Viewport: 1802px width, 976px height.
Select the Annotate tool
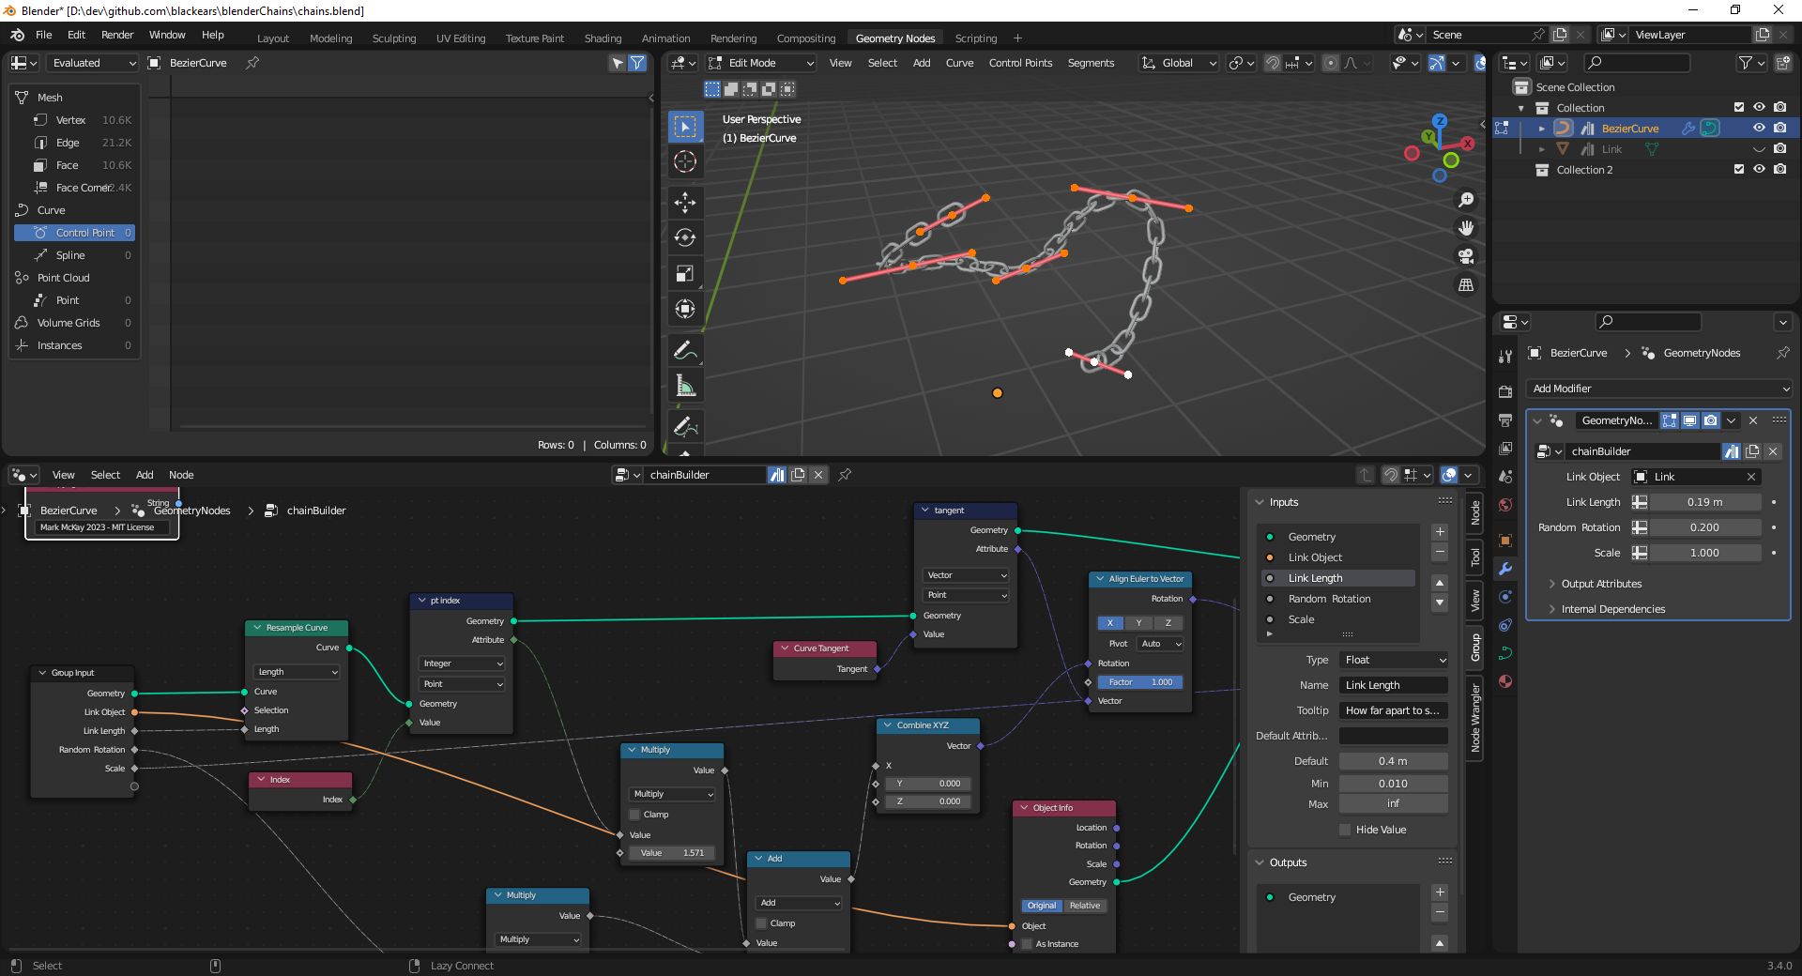(685, 349)
